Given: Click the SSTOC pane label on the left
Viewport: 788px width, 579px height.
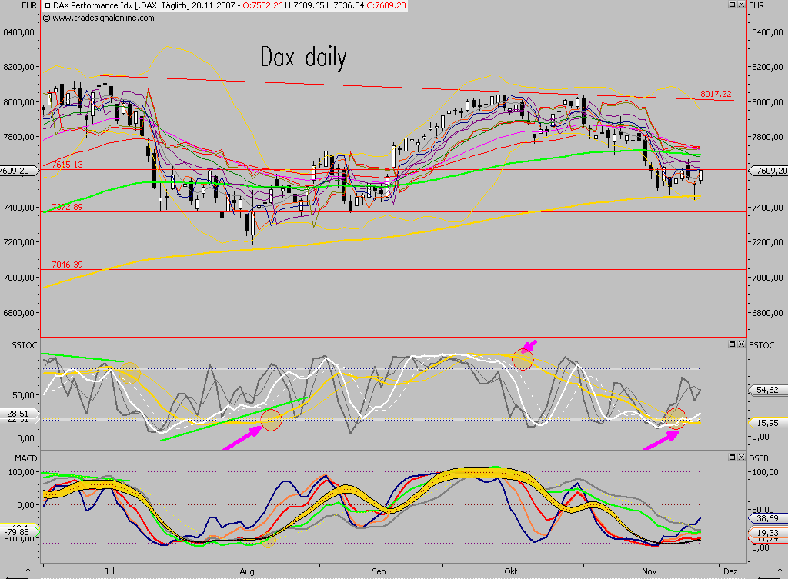Looking at the screenshot, I should [24, 345].
